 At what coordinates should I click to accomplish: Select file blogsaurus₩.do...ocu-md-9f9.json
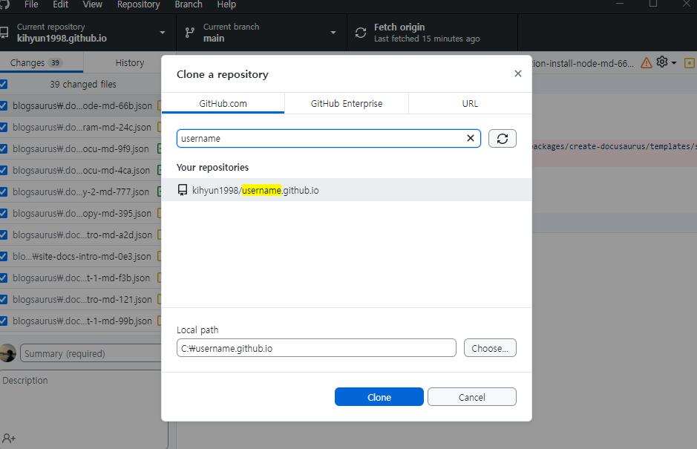[82, 148]
